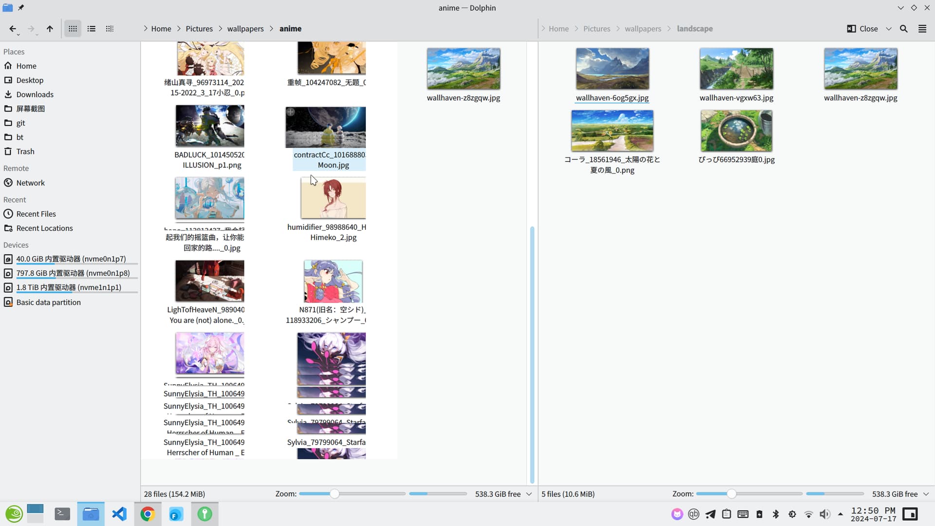Switch to details list view mode

91,29
